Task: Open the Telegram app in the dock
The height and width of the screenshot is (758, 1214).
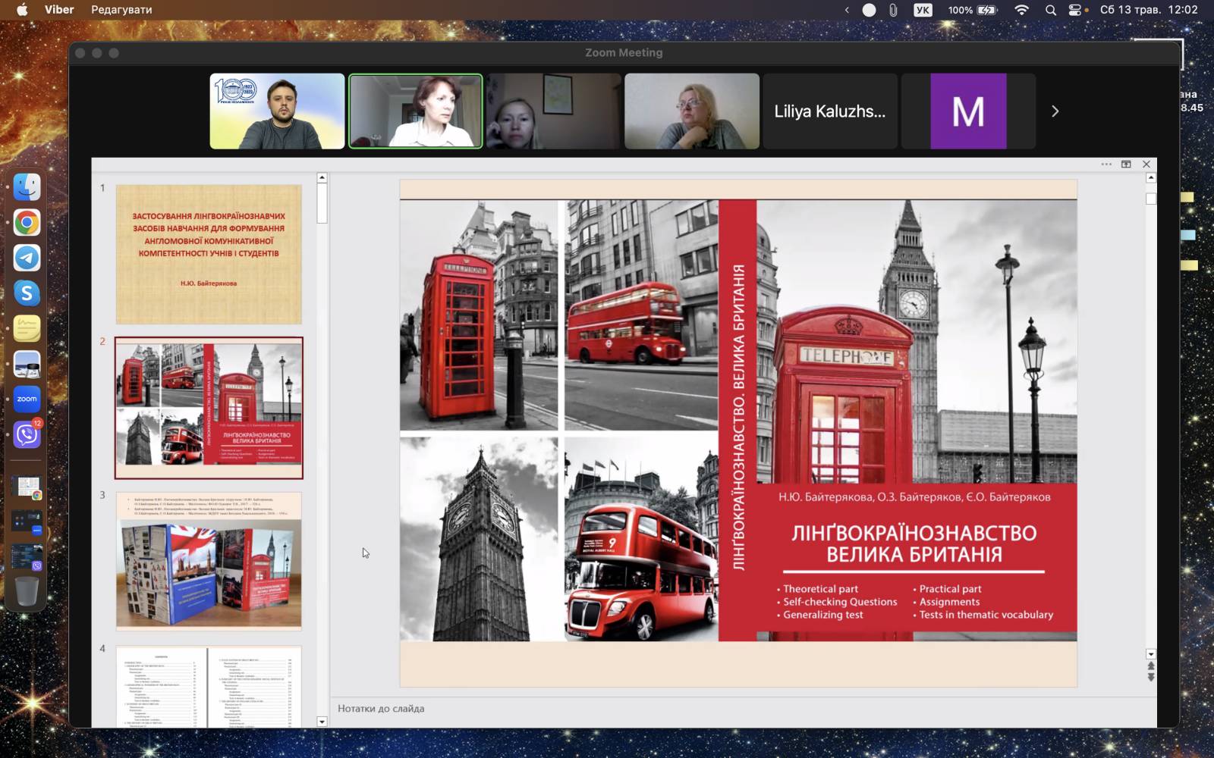Action: point(27,258)
